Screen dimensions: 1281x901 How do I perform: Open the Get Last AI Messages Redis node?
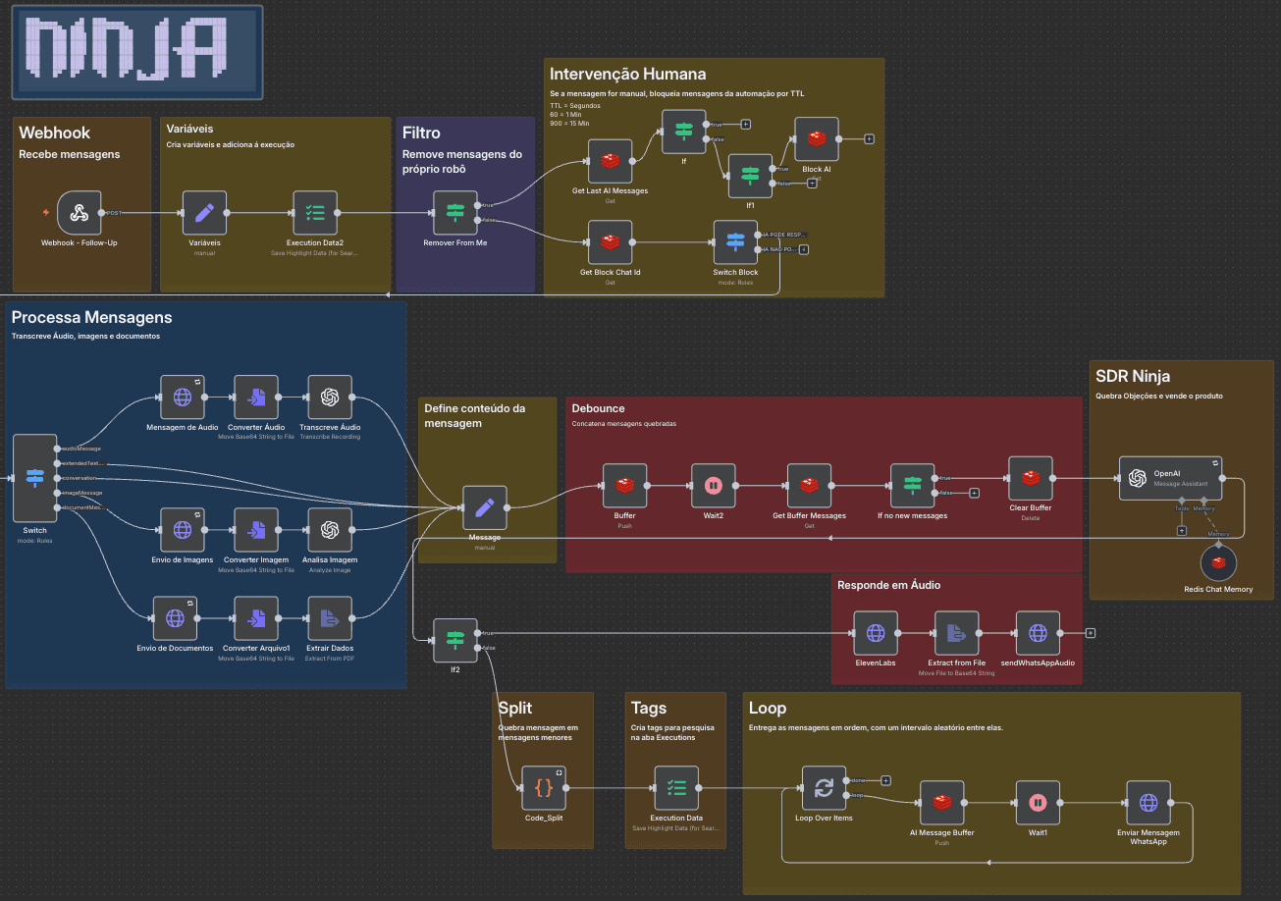pos(610,161)
